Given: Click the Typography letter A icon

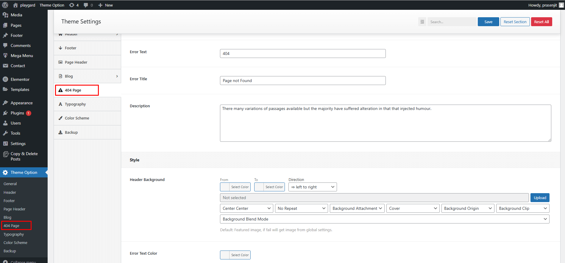Looking at the screenshot, I should coord(60,104).
